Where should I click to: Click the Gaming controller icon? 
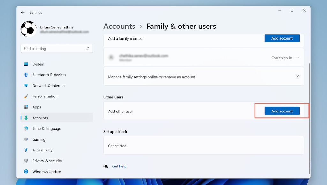(x=26, y=139)
